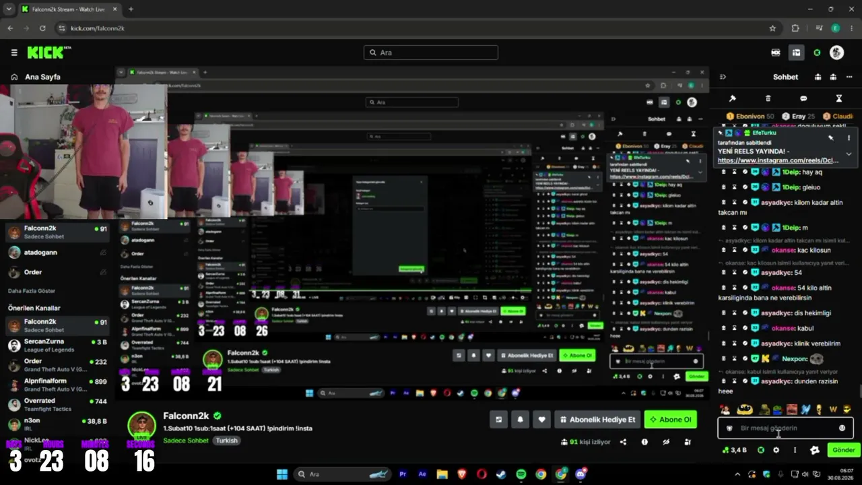Report the stream with exclamation icon
The height and width of the screenshot is (485, 862).
pos(644,442)
